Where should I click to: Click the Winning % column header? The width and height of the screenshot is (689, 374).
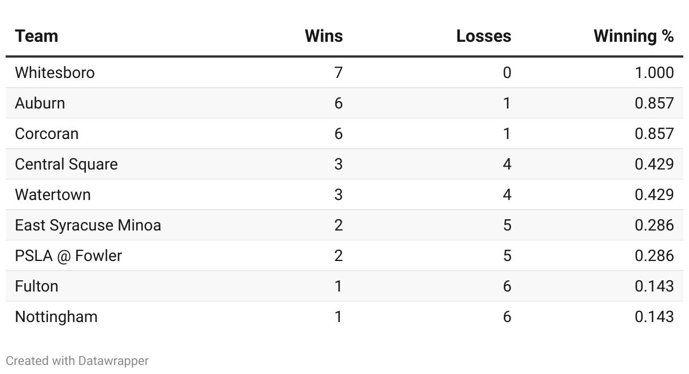click(634, 36)
